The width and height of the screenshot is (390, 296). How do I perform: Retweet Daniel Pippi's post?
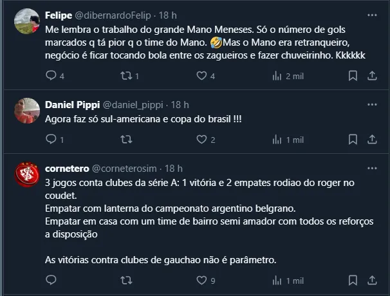pyautogui.click(x=127, y=140)
